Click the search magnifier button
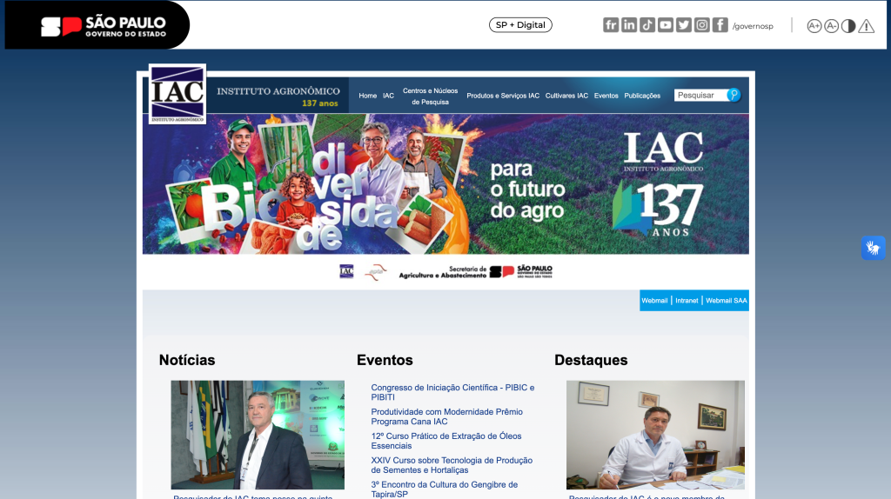 (734, 95)
